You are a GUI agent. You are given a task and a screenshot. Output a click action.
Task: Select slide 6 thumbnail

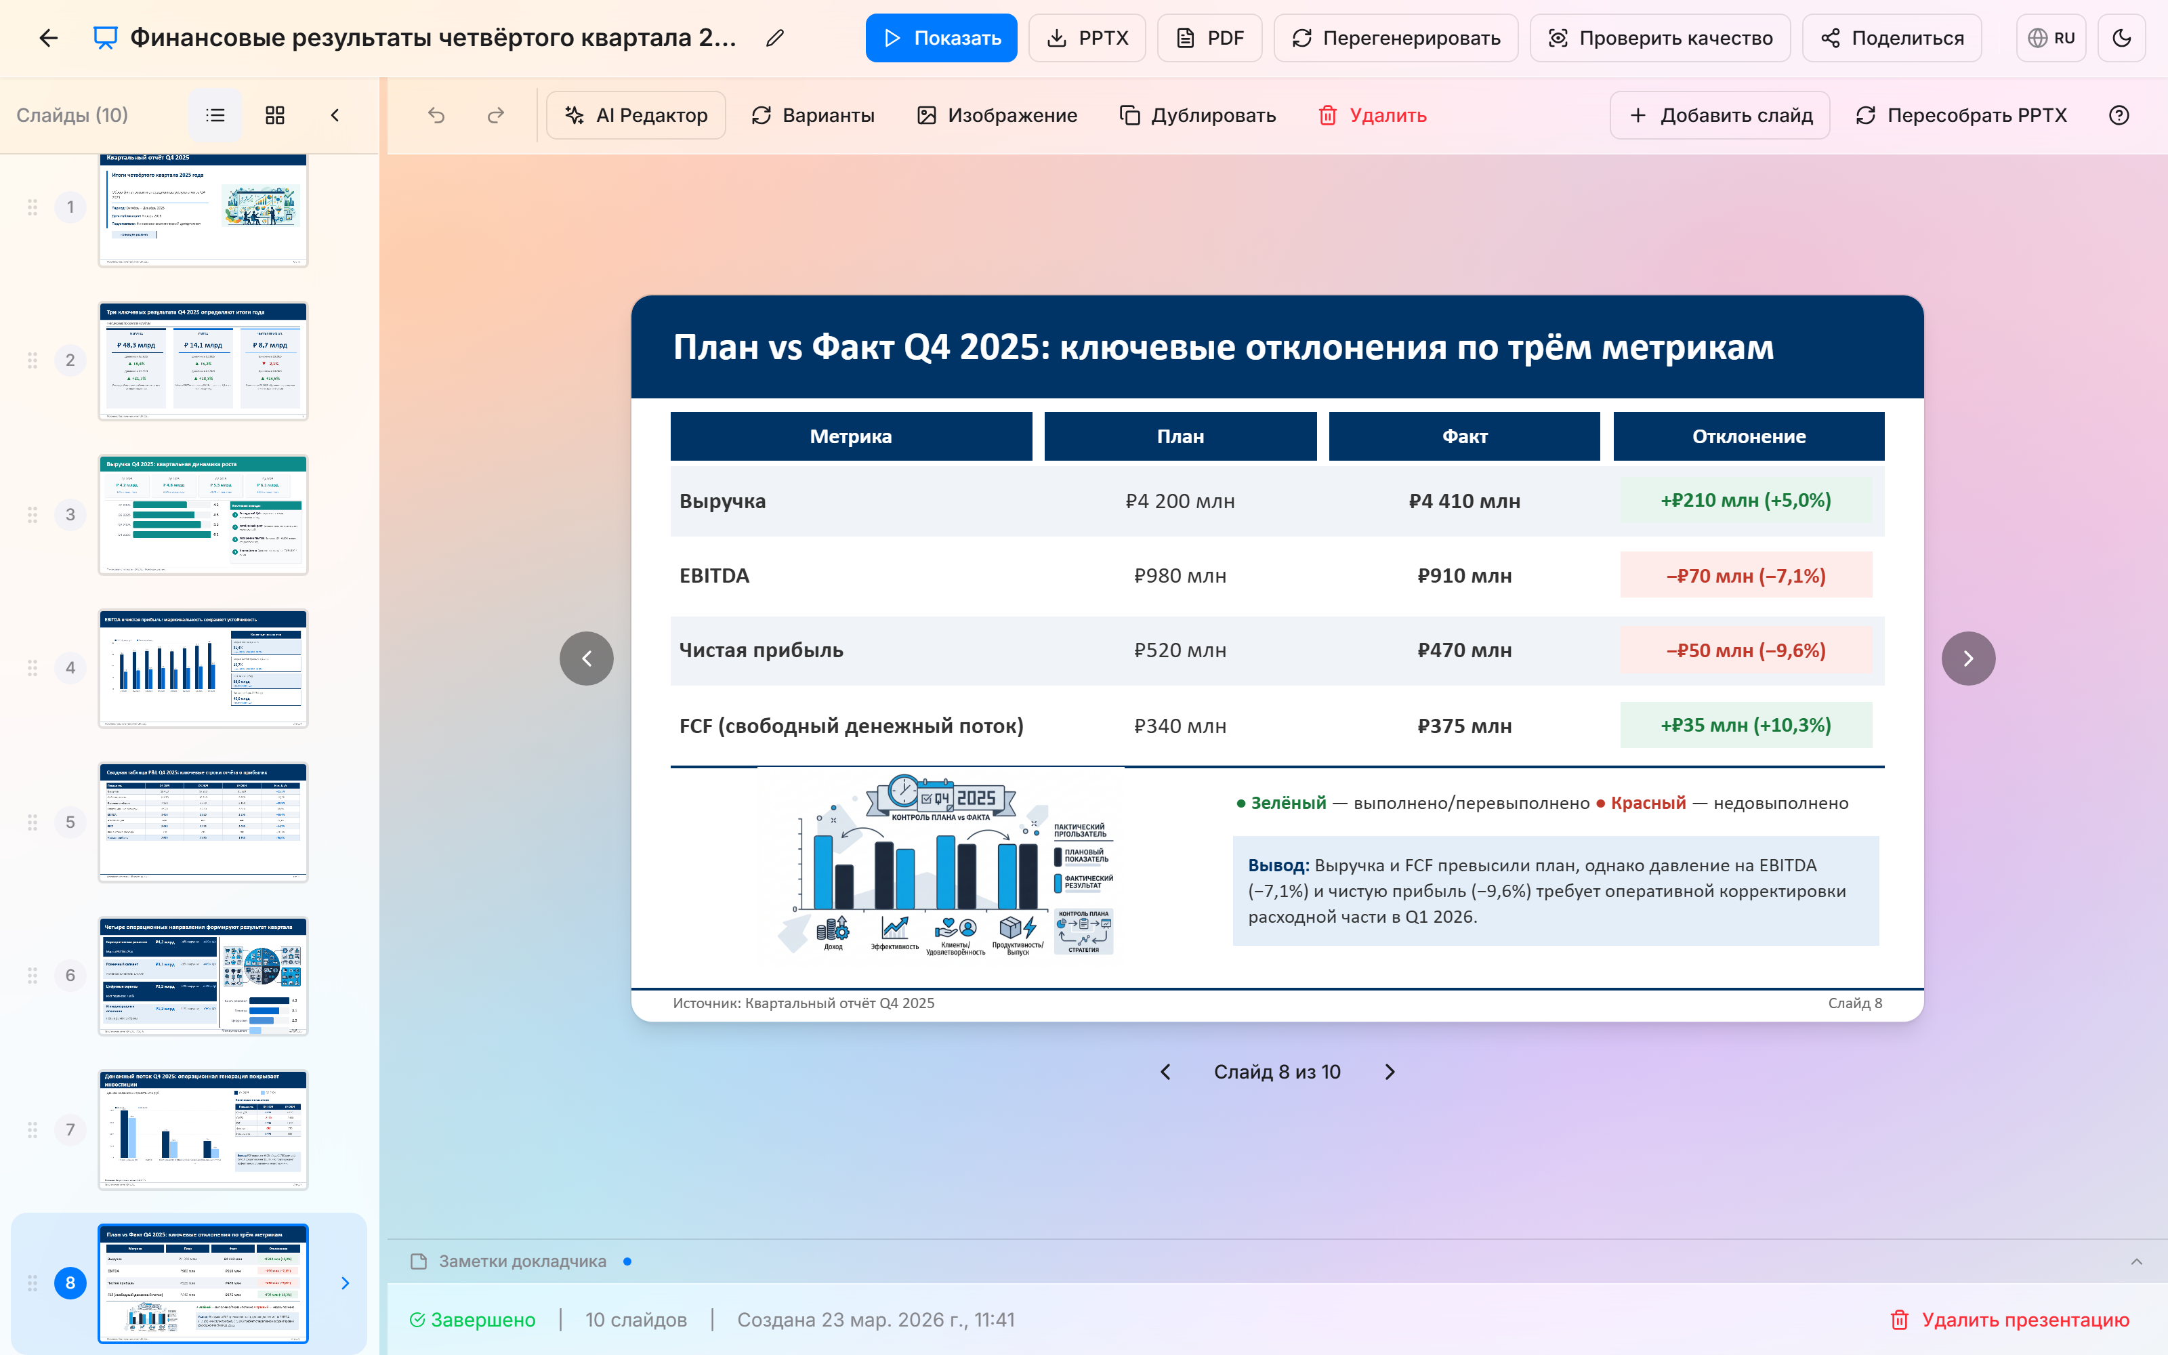tap(203, 976)
